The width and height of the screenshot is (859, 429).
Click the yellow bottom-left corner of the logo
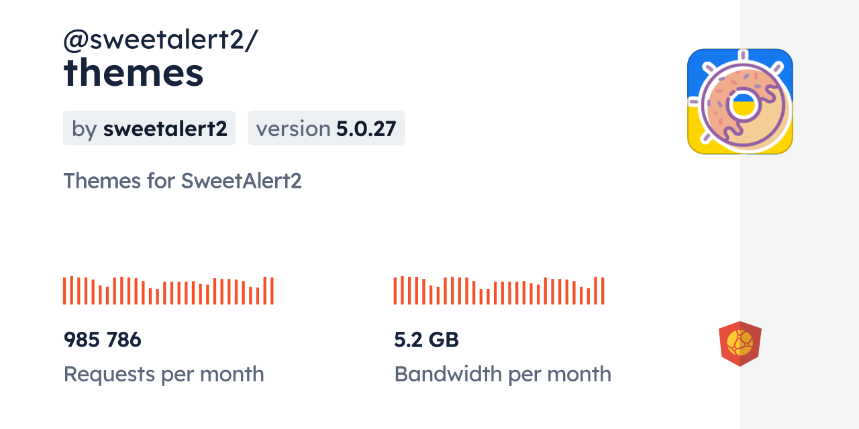tap(695, 145)
